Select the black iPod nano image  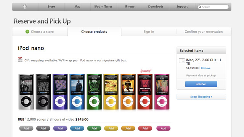43,92
